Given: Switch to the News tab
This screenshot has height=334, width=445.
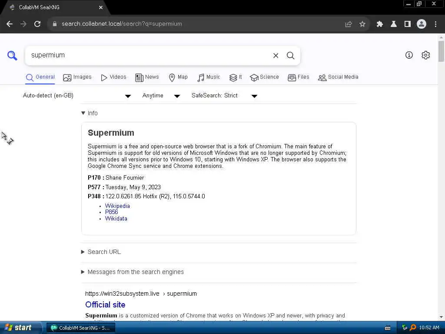Looking at the screenshot, I should coord(147,77).
